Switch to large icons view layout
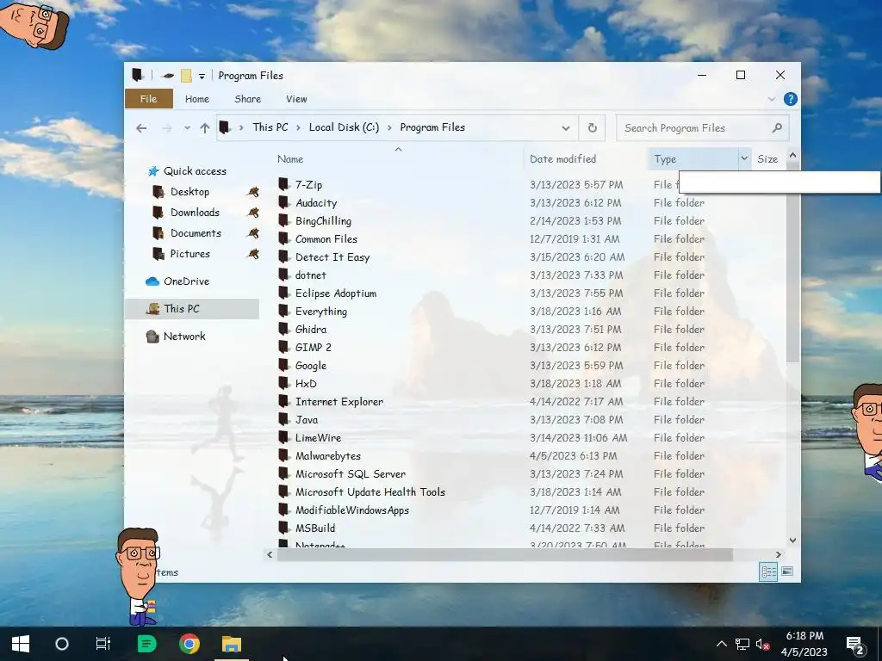This screenshot has height=661, width=882. click(787, 571)
